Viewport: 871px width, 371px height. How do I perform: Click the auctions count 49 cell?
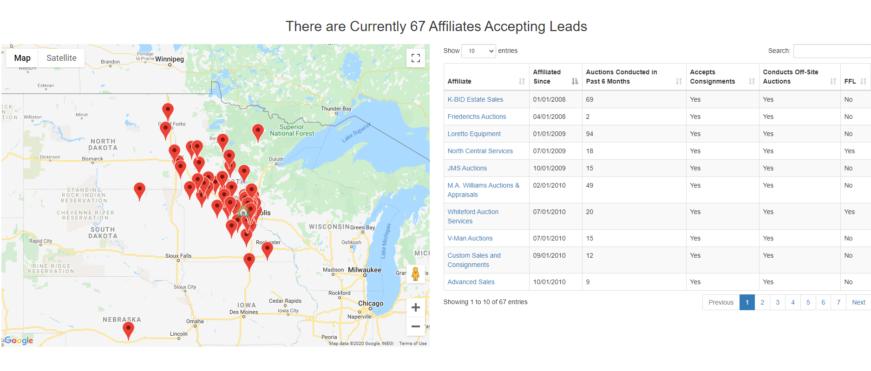[634, 190]
